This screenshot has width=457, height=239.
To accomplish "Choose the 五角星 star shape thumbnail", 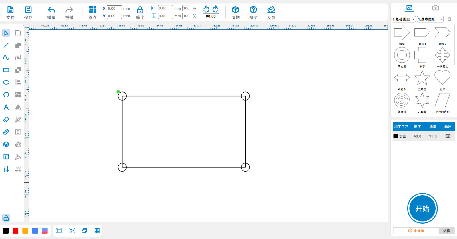I will click(422, 78).
